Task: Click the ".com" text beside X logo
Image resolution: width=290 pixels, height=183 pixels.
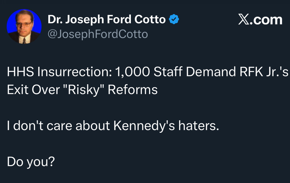Action: (x=266, y=20)
